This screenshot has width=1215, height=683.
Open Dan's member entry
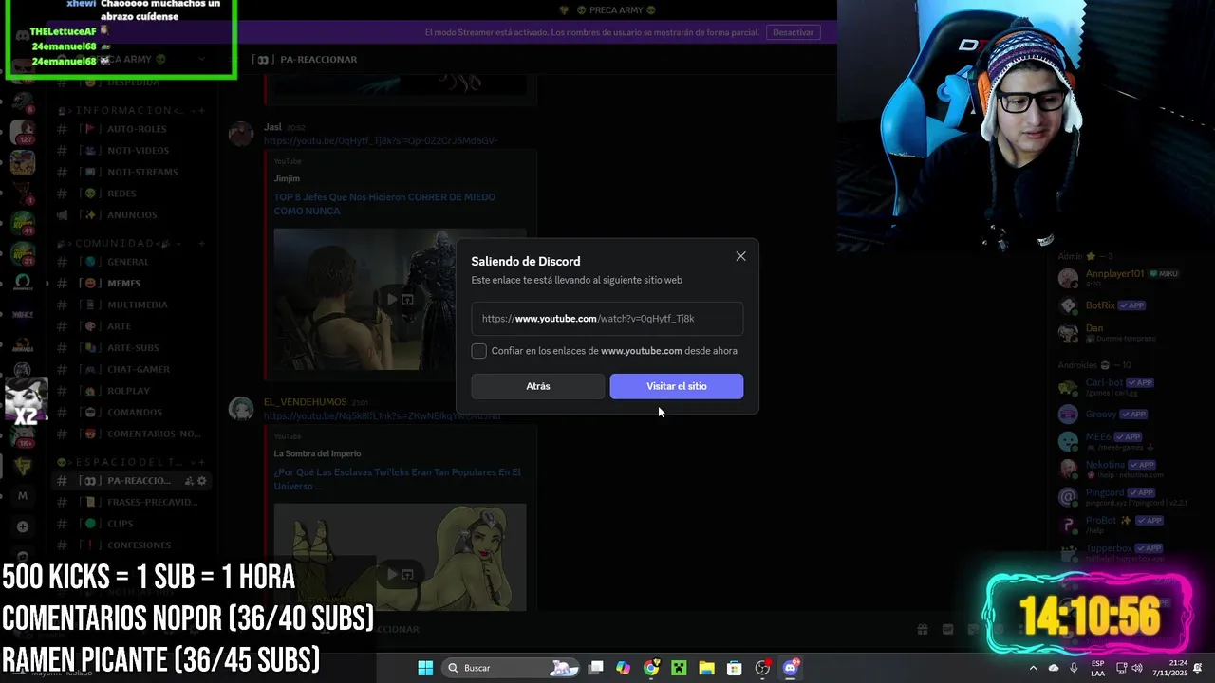[x=1130, y=332]
